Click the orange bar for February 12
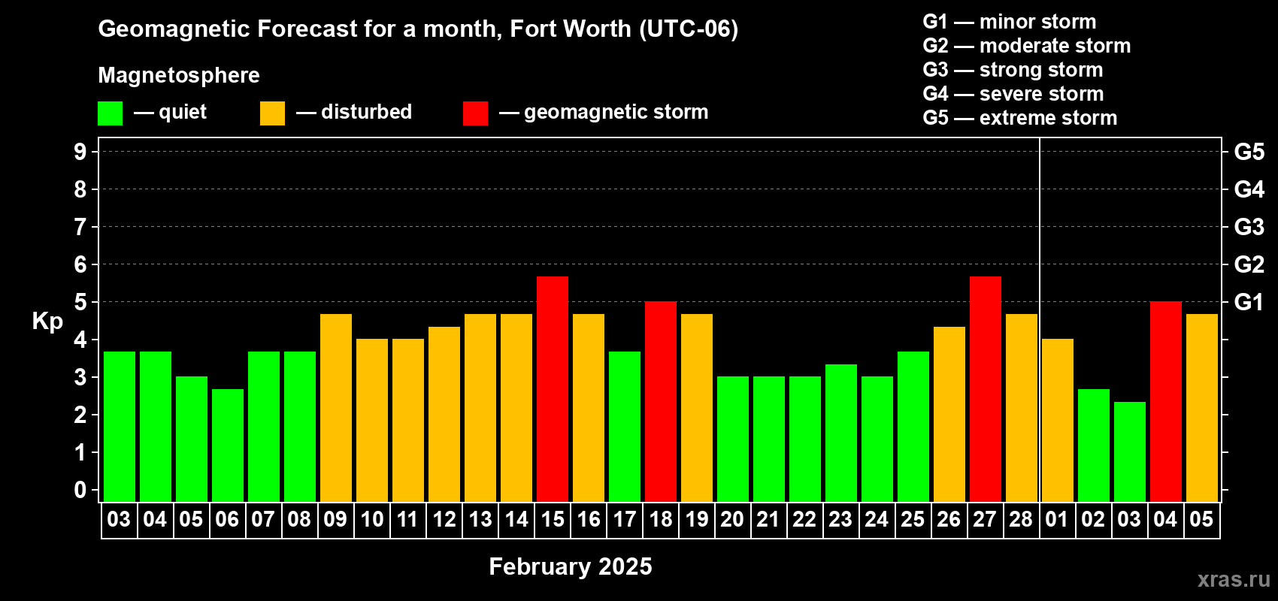 tap(444, 414)
